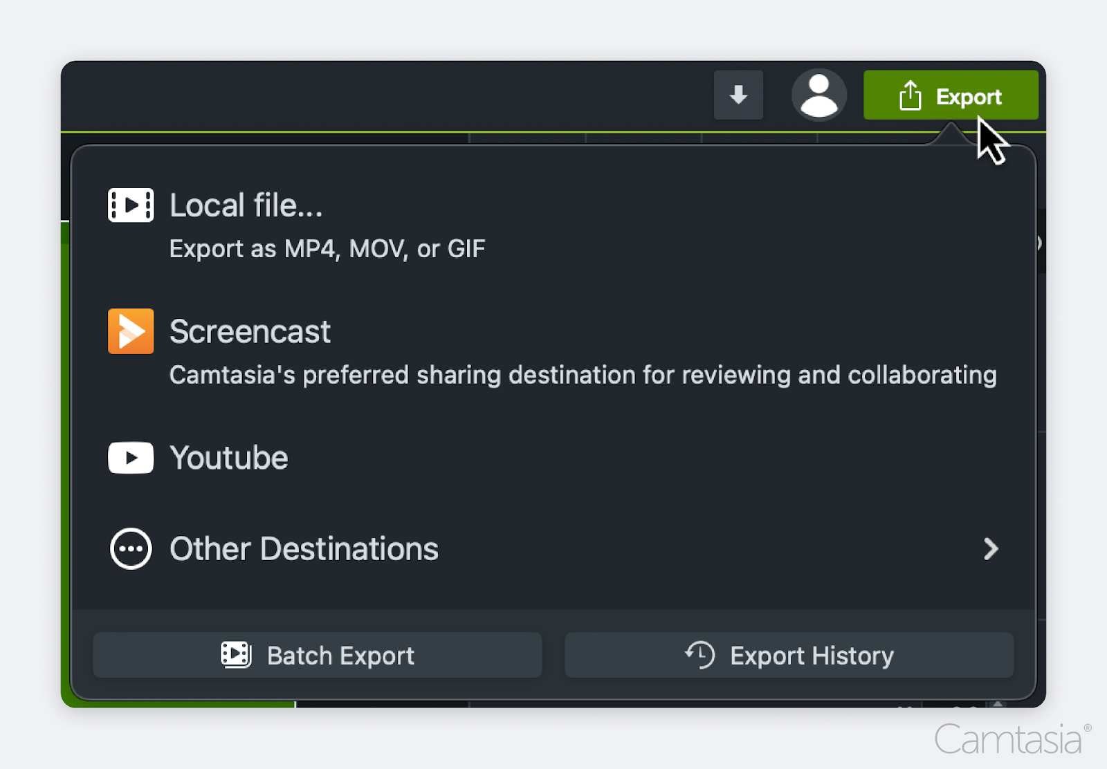The image size is (1107, 769).
Task: Open the user account profile icon
Action: (x=819, y=95)
